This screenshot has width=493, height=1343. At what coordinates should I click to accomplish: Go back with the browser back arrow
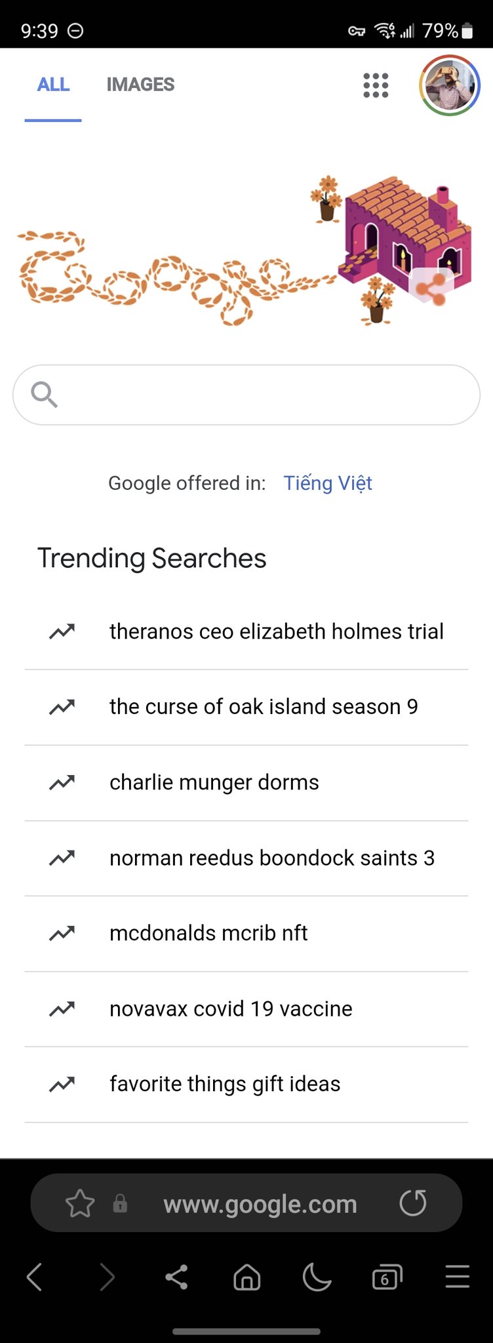coord(35,1277)
